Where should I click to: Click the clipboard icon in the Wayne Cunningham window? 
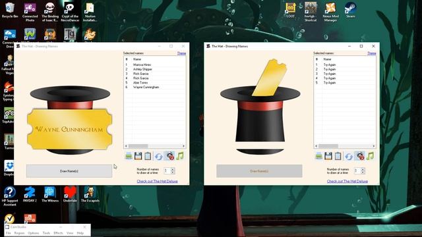click(x=148, y=156)
